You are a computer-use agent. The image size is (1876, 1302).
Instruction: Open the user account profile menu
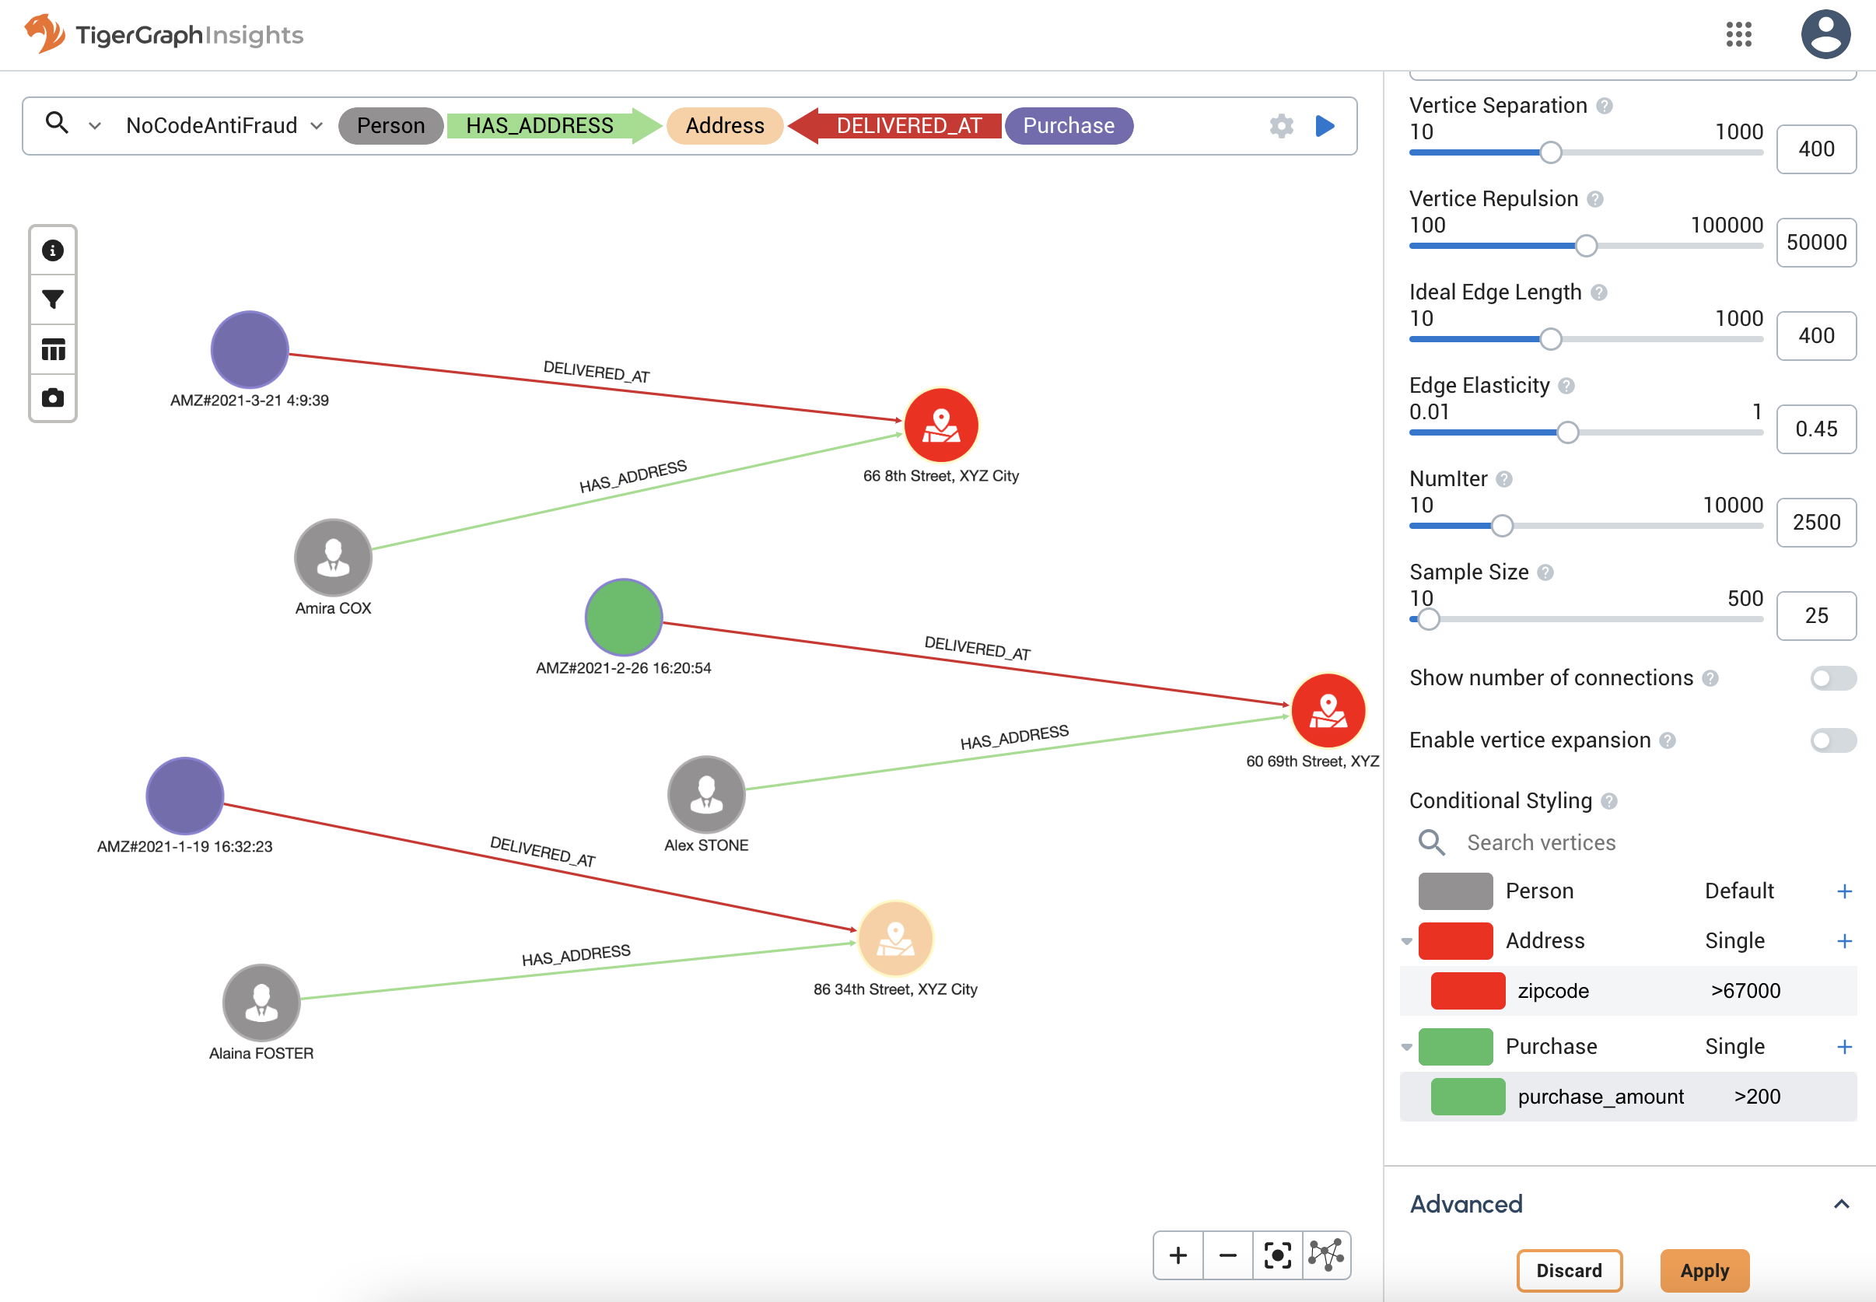coord(1825,34)
